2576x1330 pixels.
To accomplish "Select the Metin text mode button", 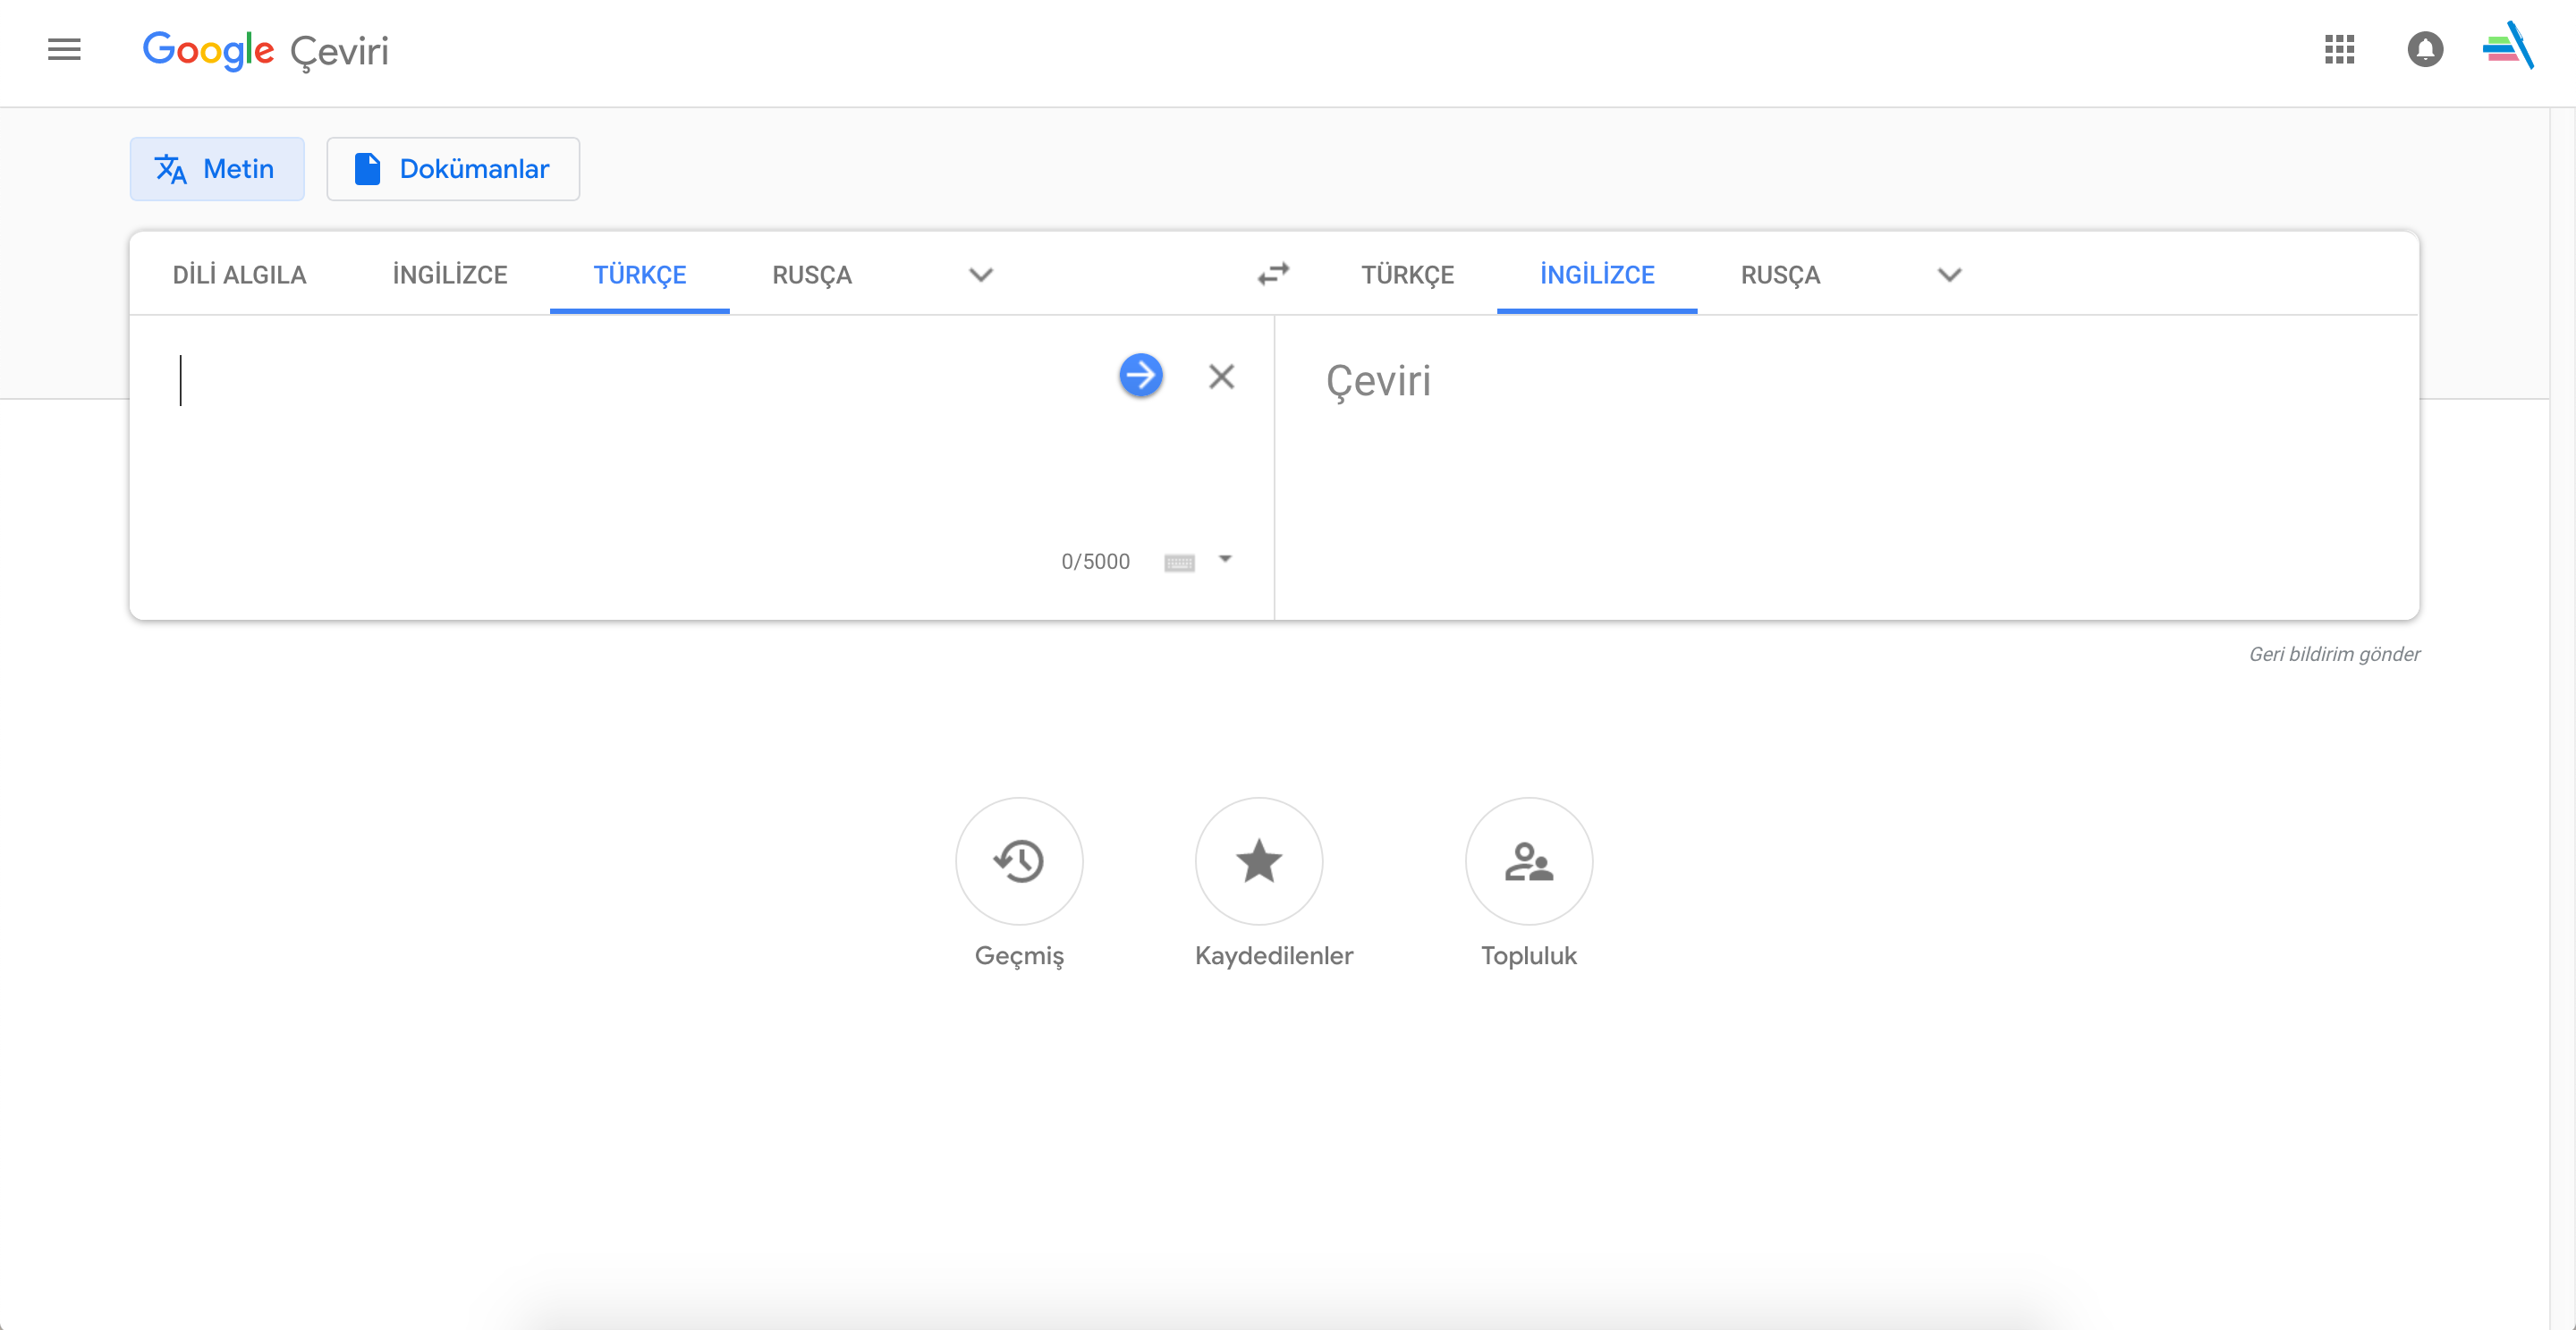I will click(217, 169).
